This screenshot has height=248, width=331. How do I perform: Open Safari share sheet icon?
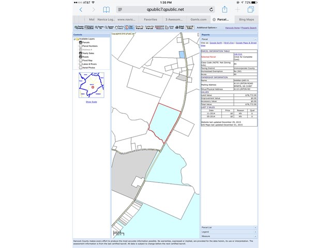point(224,9)
